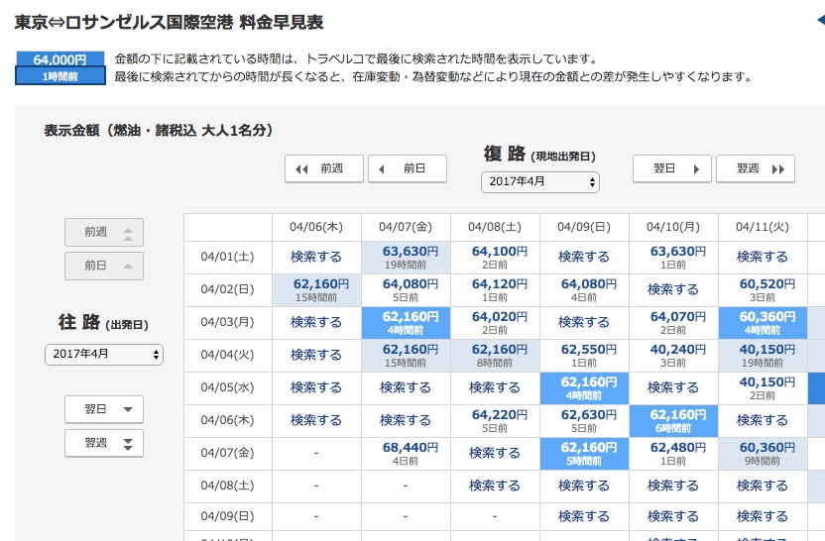Select 62,160円 fare in 04/02 row
This screenshot has width=825, height=541.
[x=316, y=290]
